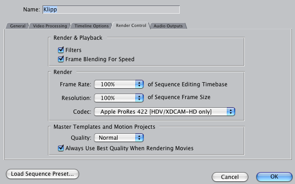Open the Codec dropdown showing Apple ProRes 422

click(x=164, y=111)
